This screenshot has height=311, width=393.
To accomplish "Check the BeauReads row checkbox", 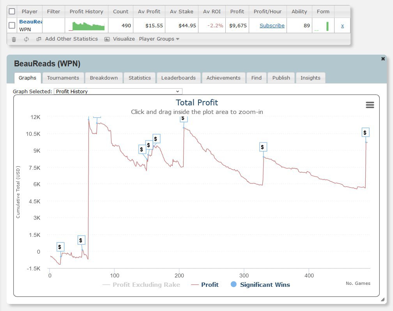I will click(x=12, y=25).
